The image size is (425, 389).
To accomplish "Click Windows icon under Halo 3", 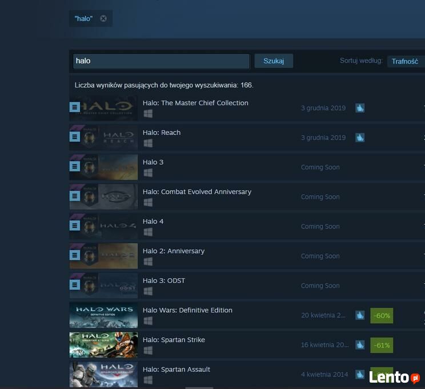I will [x=148, y=173].
